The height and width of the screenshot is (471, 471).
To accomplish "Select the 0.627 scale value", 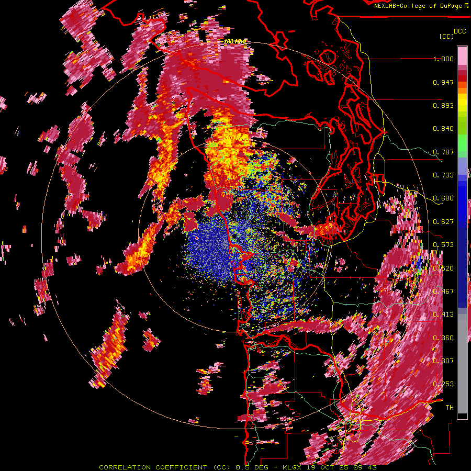I will pos(443,222).
